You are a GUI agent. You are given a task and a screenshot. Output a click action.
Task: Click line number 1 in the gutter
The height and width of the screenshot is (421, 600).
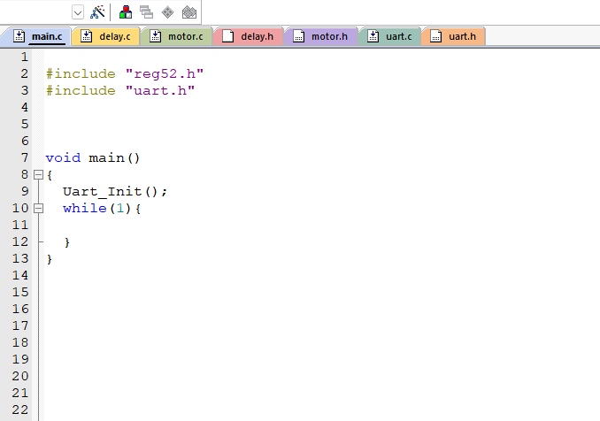[x=25, y=57]
